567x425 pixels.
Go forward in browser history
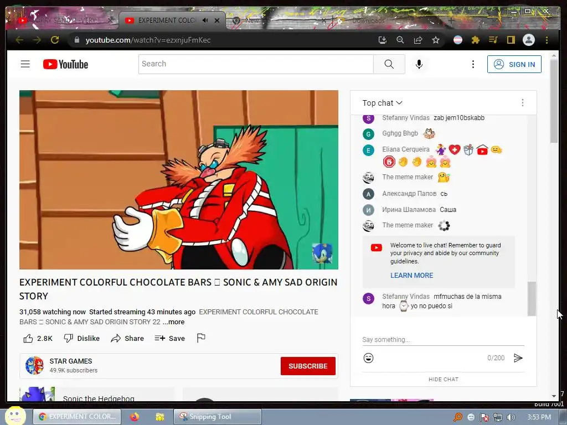point(37,40)
